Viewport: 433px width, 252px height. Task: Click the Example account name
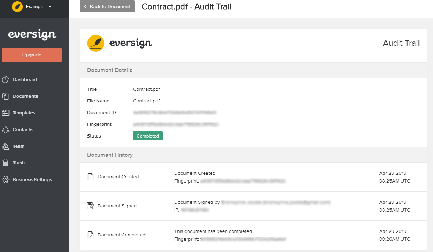tap(35, 7)
